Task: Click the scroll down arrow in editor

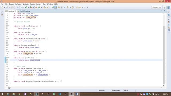Action: point(164,85)
